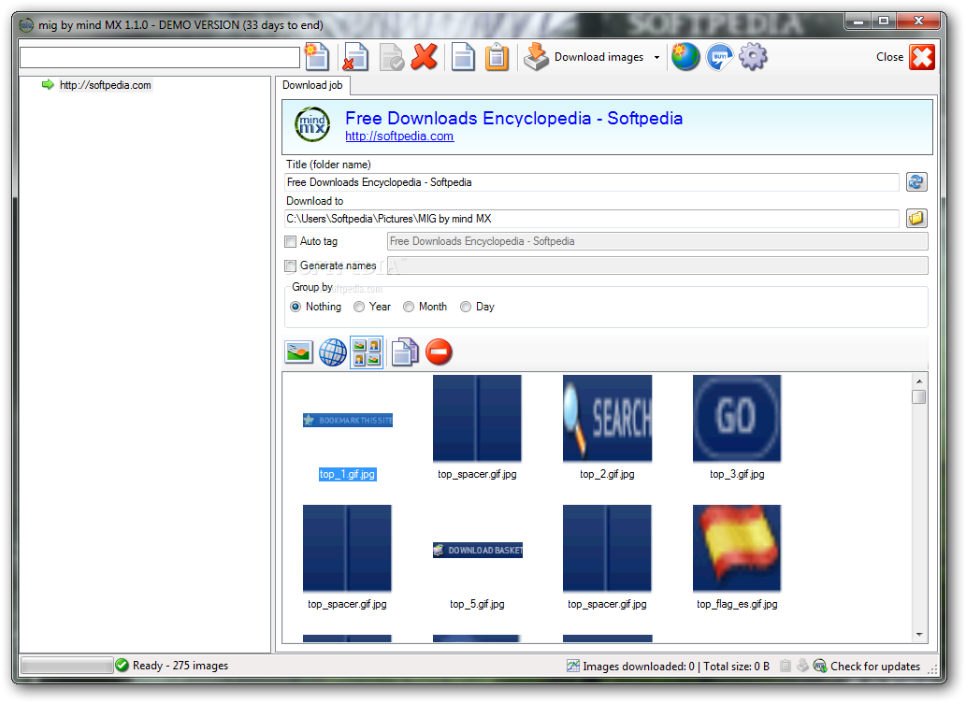
Task: Select the top_5.gif.jpg Download Basket thumbnail
Action: [x=478, y=551]
